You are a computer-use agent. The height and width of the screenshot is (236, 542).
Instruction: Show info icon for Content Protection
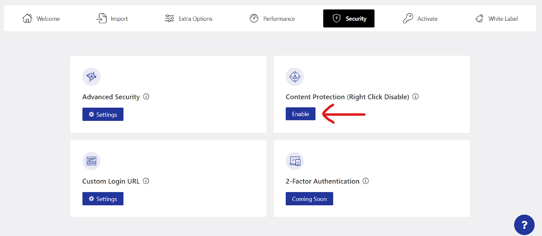(416, 97)
